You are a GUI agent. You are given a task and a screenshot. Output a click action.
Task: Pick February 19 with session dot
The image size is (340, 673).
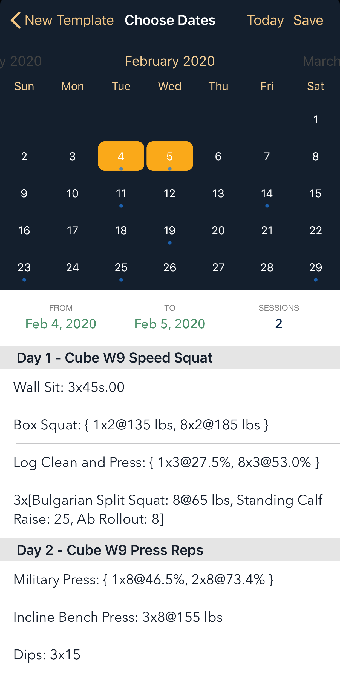pyautogui.click(x=169, y=231)
